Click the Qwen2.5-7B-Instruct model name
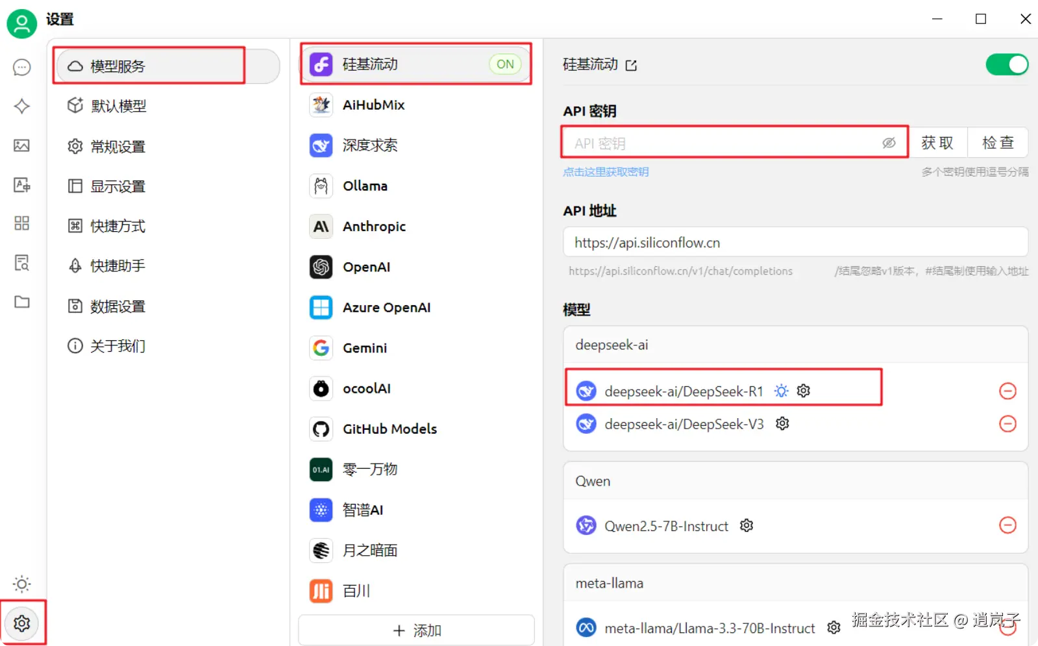The width and height of the screenshot is (1038, 646). 666,526
